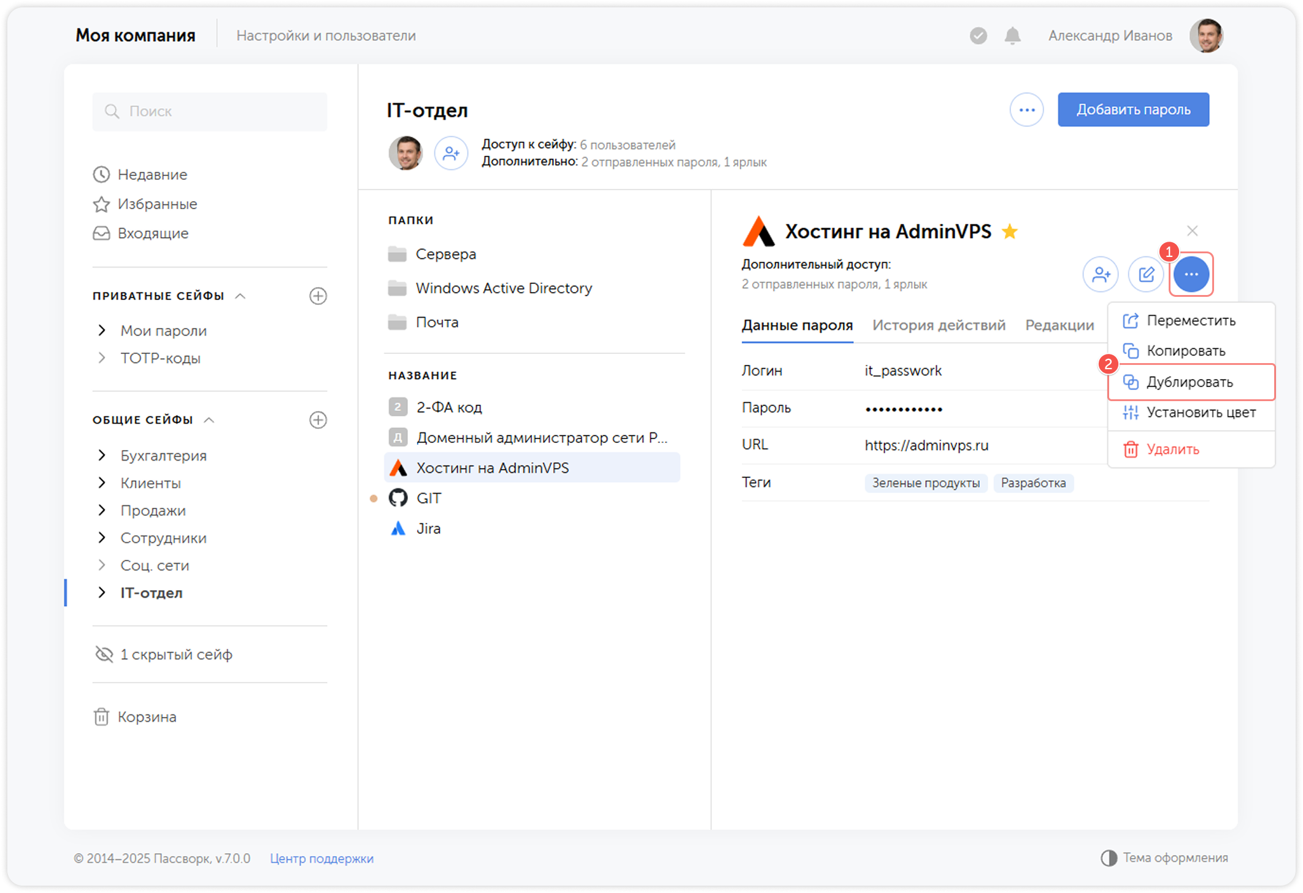Click 6 пользователей access text
This screenshot has width=1303, height=893.
pos(627,145)
